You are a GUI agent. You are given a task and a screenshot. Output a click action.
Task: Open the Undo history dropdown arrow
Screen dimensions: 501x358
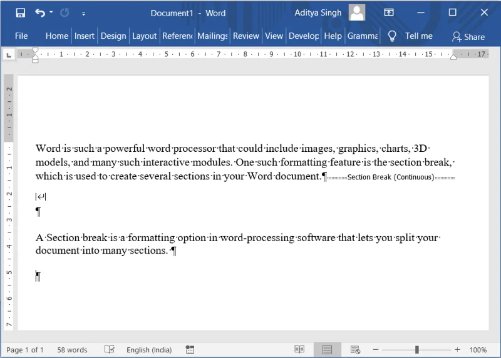51,12
